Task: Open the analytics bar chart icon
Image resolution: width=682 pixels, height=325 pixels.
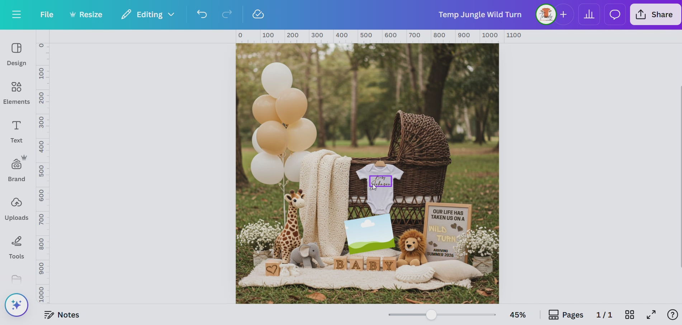Action: tap(589, 15)
